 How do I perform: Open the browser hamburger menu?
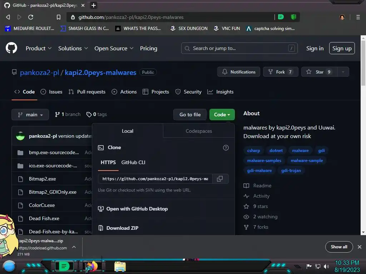click(x=358, y=17)
